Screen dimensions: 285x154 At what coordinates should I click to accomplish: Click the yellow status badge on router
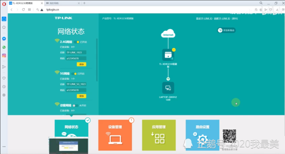tap(174, 50)
